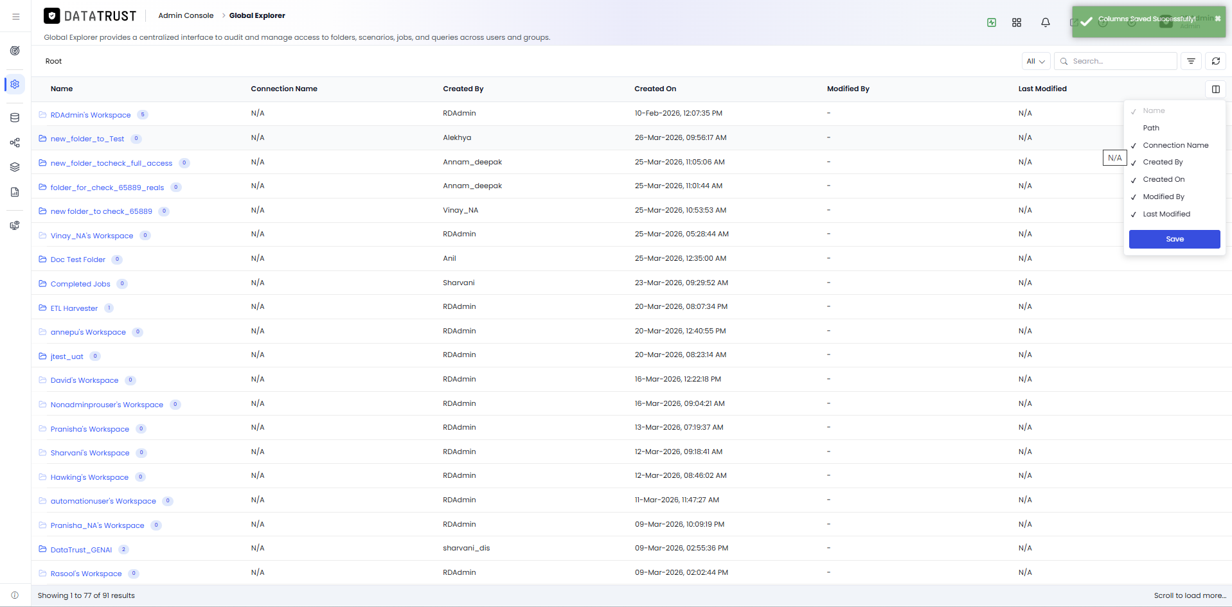The width and height of the screenshot is (1232, 607).
Task: Open the RDAdmin's Workspace folder
Action: (91, 115)
